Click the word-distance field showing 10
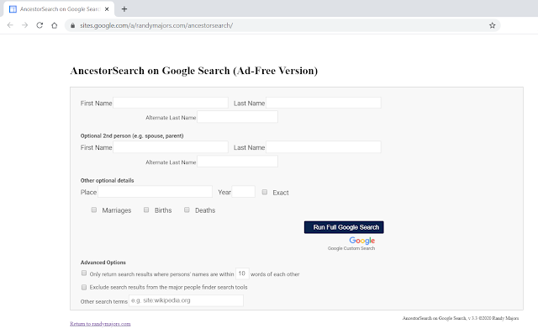The height and width of the screenshot is (329, 538). [x=242, y=273]
